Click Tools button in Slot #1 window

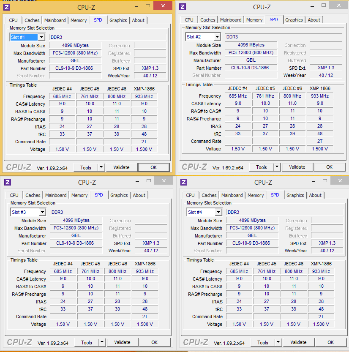[x=86, y=167]
